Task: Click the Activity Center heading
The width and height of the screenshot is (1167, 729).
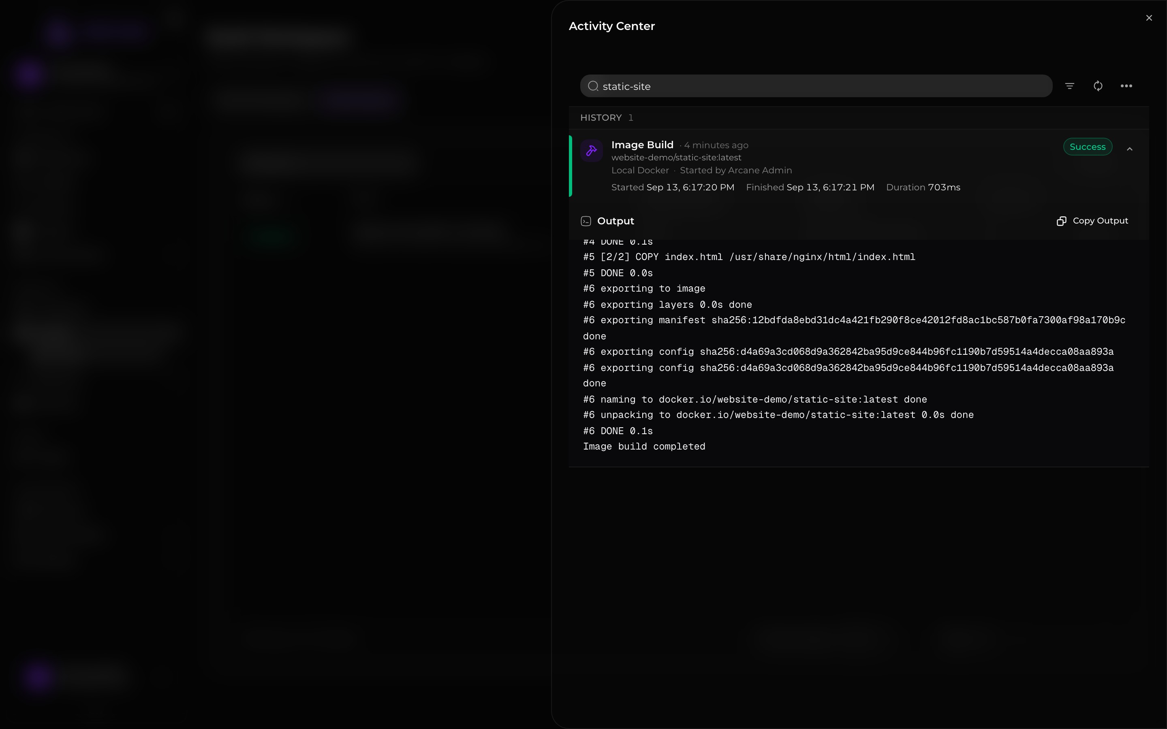Action: (x=611, y=26)
